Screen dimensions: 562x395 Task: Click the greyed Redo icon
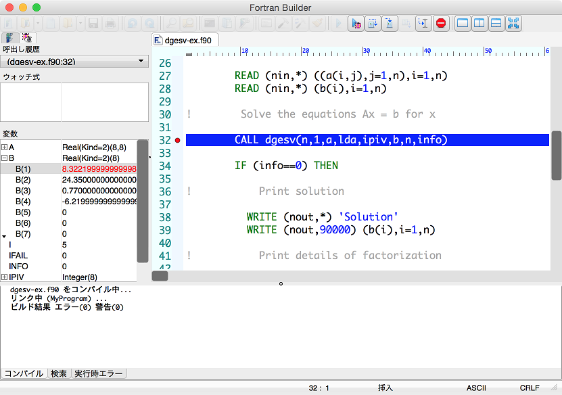tap(149, 24)
